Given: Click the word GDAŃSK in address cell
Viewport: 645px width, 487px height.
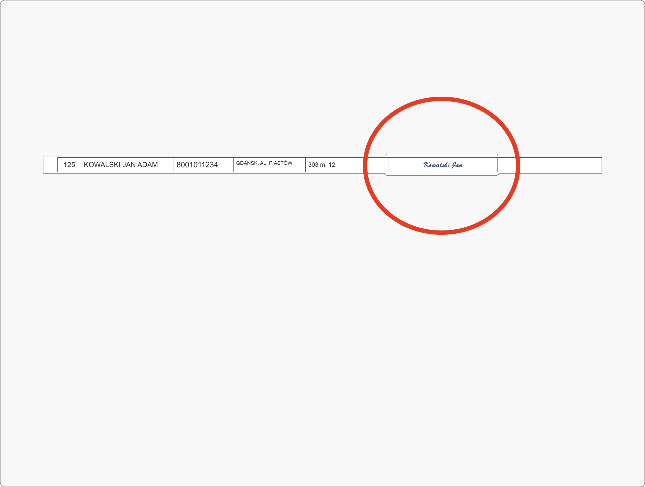Looking at the screenshot, I should 247,163.
